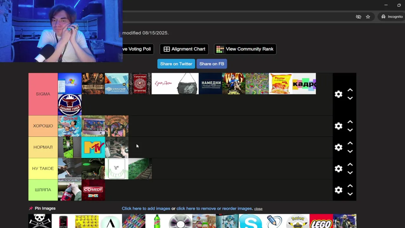Share tier list on Twitter

176,64
